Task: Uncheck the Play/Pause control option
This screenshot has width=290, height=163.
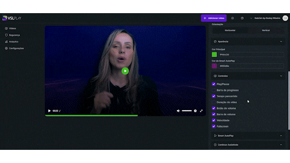Action: 213,84
